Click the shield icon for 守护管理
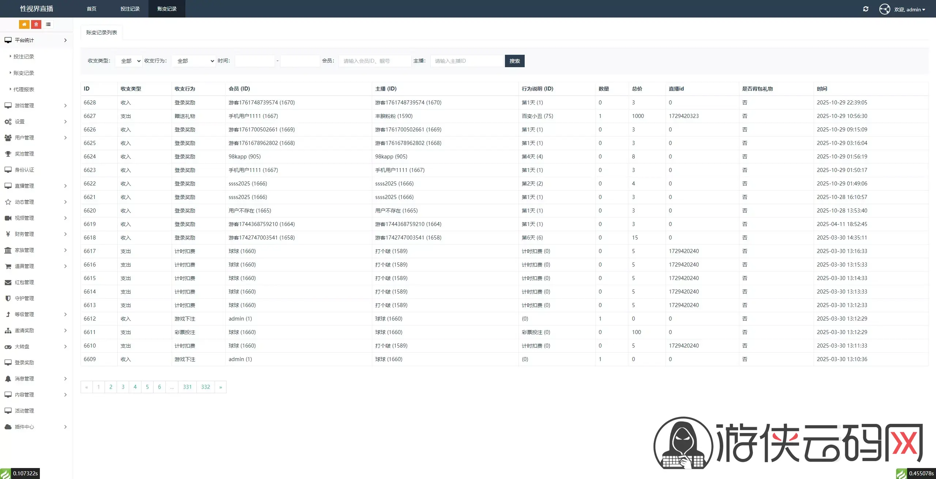 click(8, 298)
